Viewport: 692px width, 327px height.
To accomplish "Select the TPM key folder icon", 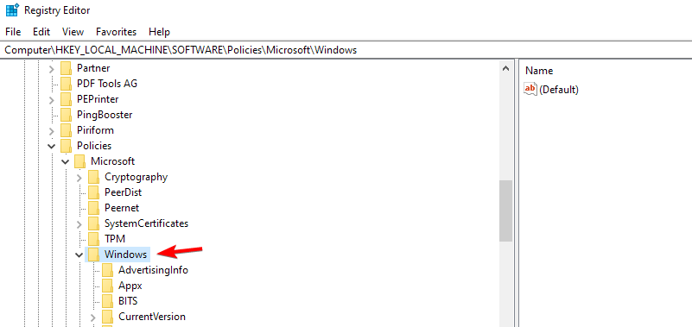I will (93, 239).
